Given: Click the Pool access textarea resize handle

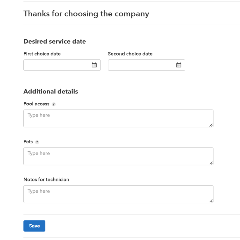Looking at the screenshot, I should coord(211,125).
